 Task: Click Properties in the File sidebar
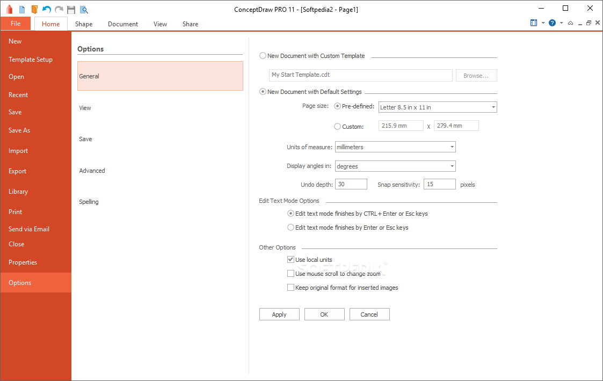click(36, 262)
